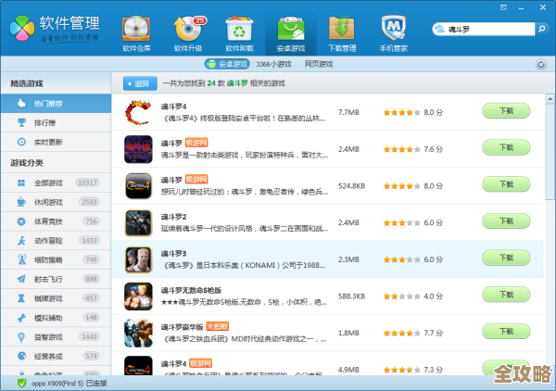Click 'oppo X909(Find 5) 已连接' status text

[x=69, y=384]
